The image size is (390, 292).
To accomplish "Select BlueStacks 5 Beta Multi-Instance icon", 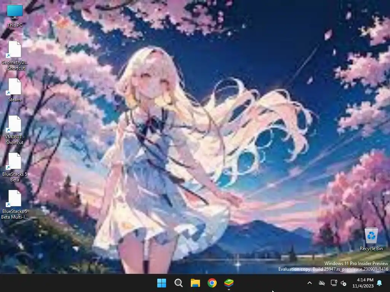I will tap(15, 204).
